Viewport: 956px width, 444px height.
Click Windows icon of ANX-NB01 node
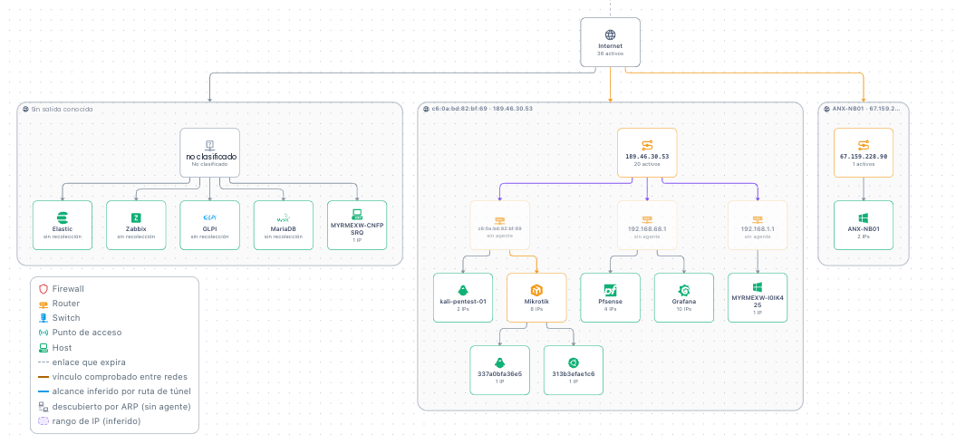coord(864,217)
